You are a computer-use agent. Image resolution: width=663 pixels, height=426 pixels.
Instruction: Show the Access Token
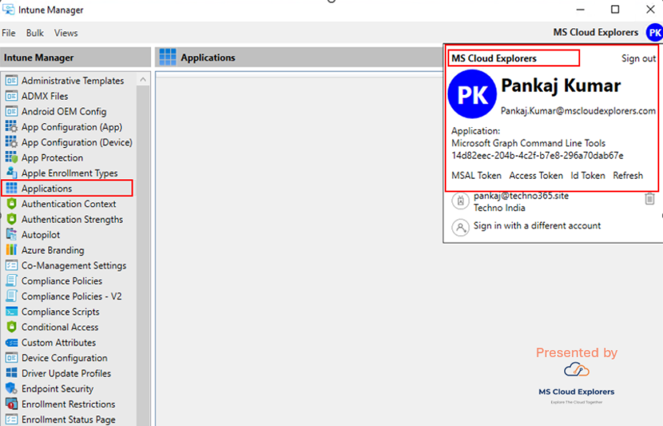coord(535,175)
